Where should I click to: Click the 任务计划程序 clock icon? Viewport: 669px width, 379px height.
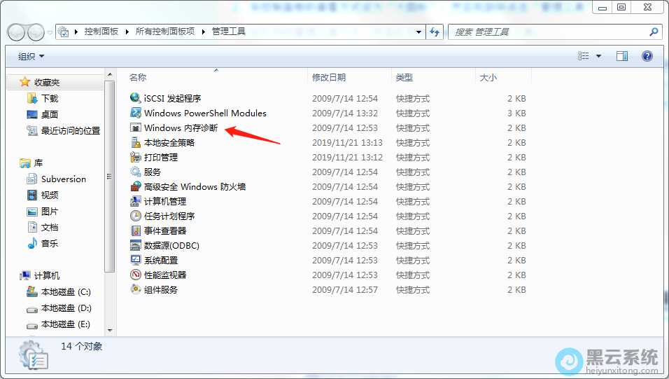136,216
